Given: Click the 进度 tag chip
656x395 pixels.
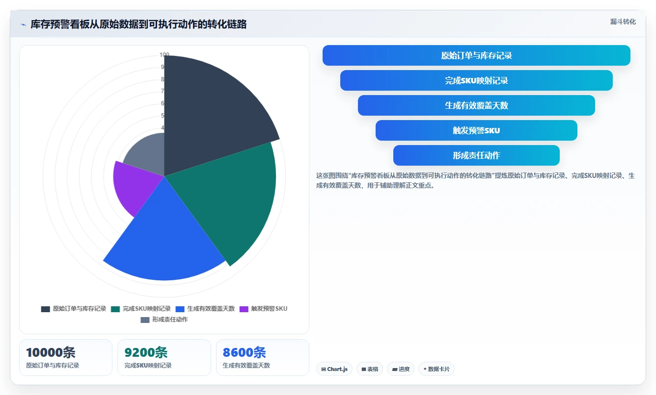Looking at the screenshot, I should 401,369.
